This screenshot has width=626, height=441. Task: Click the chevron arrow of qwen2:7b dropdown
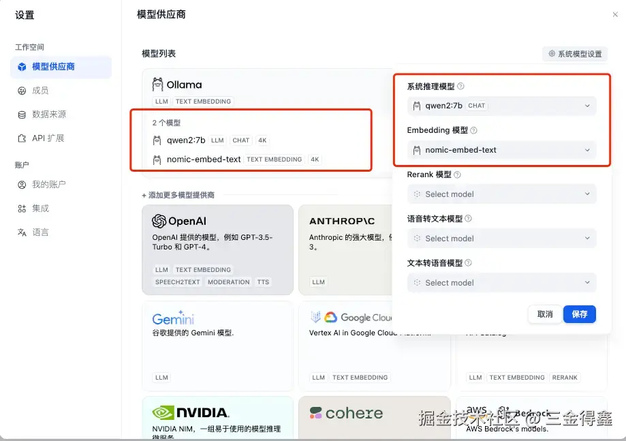click(x=587, y=106)
